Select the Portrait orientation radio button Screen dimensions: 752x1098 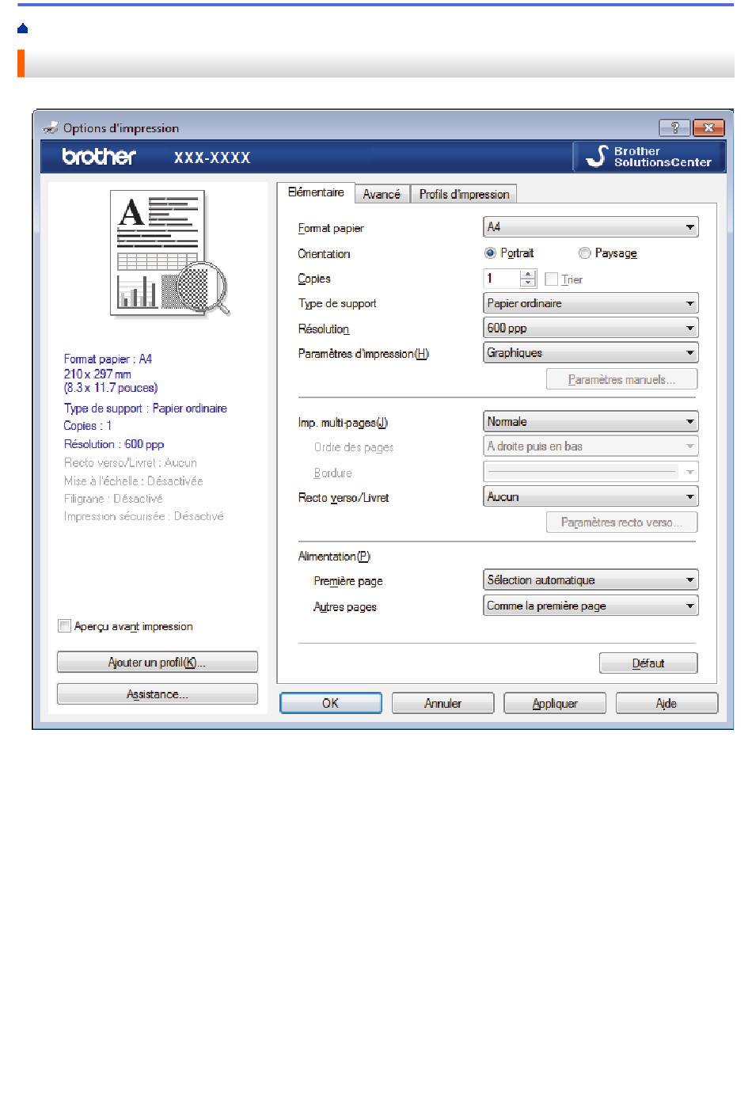click(x=491, y=253)
